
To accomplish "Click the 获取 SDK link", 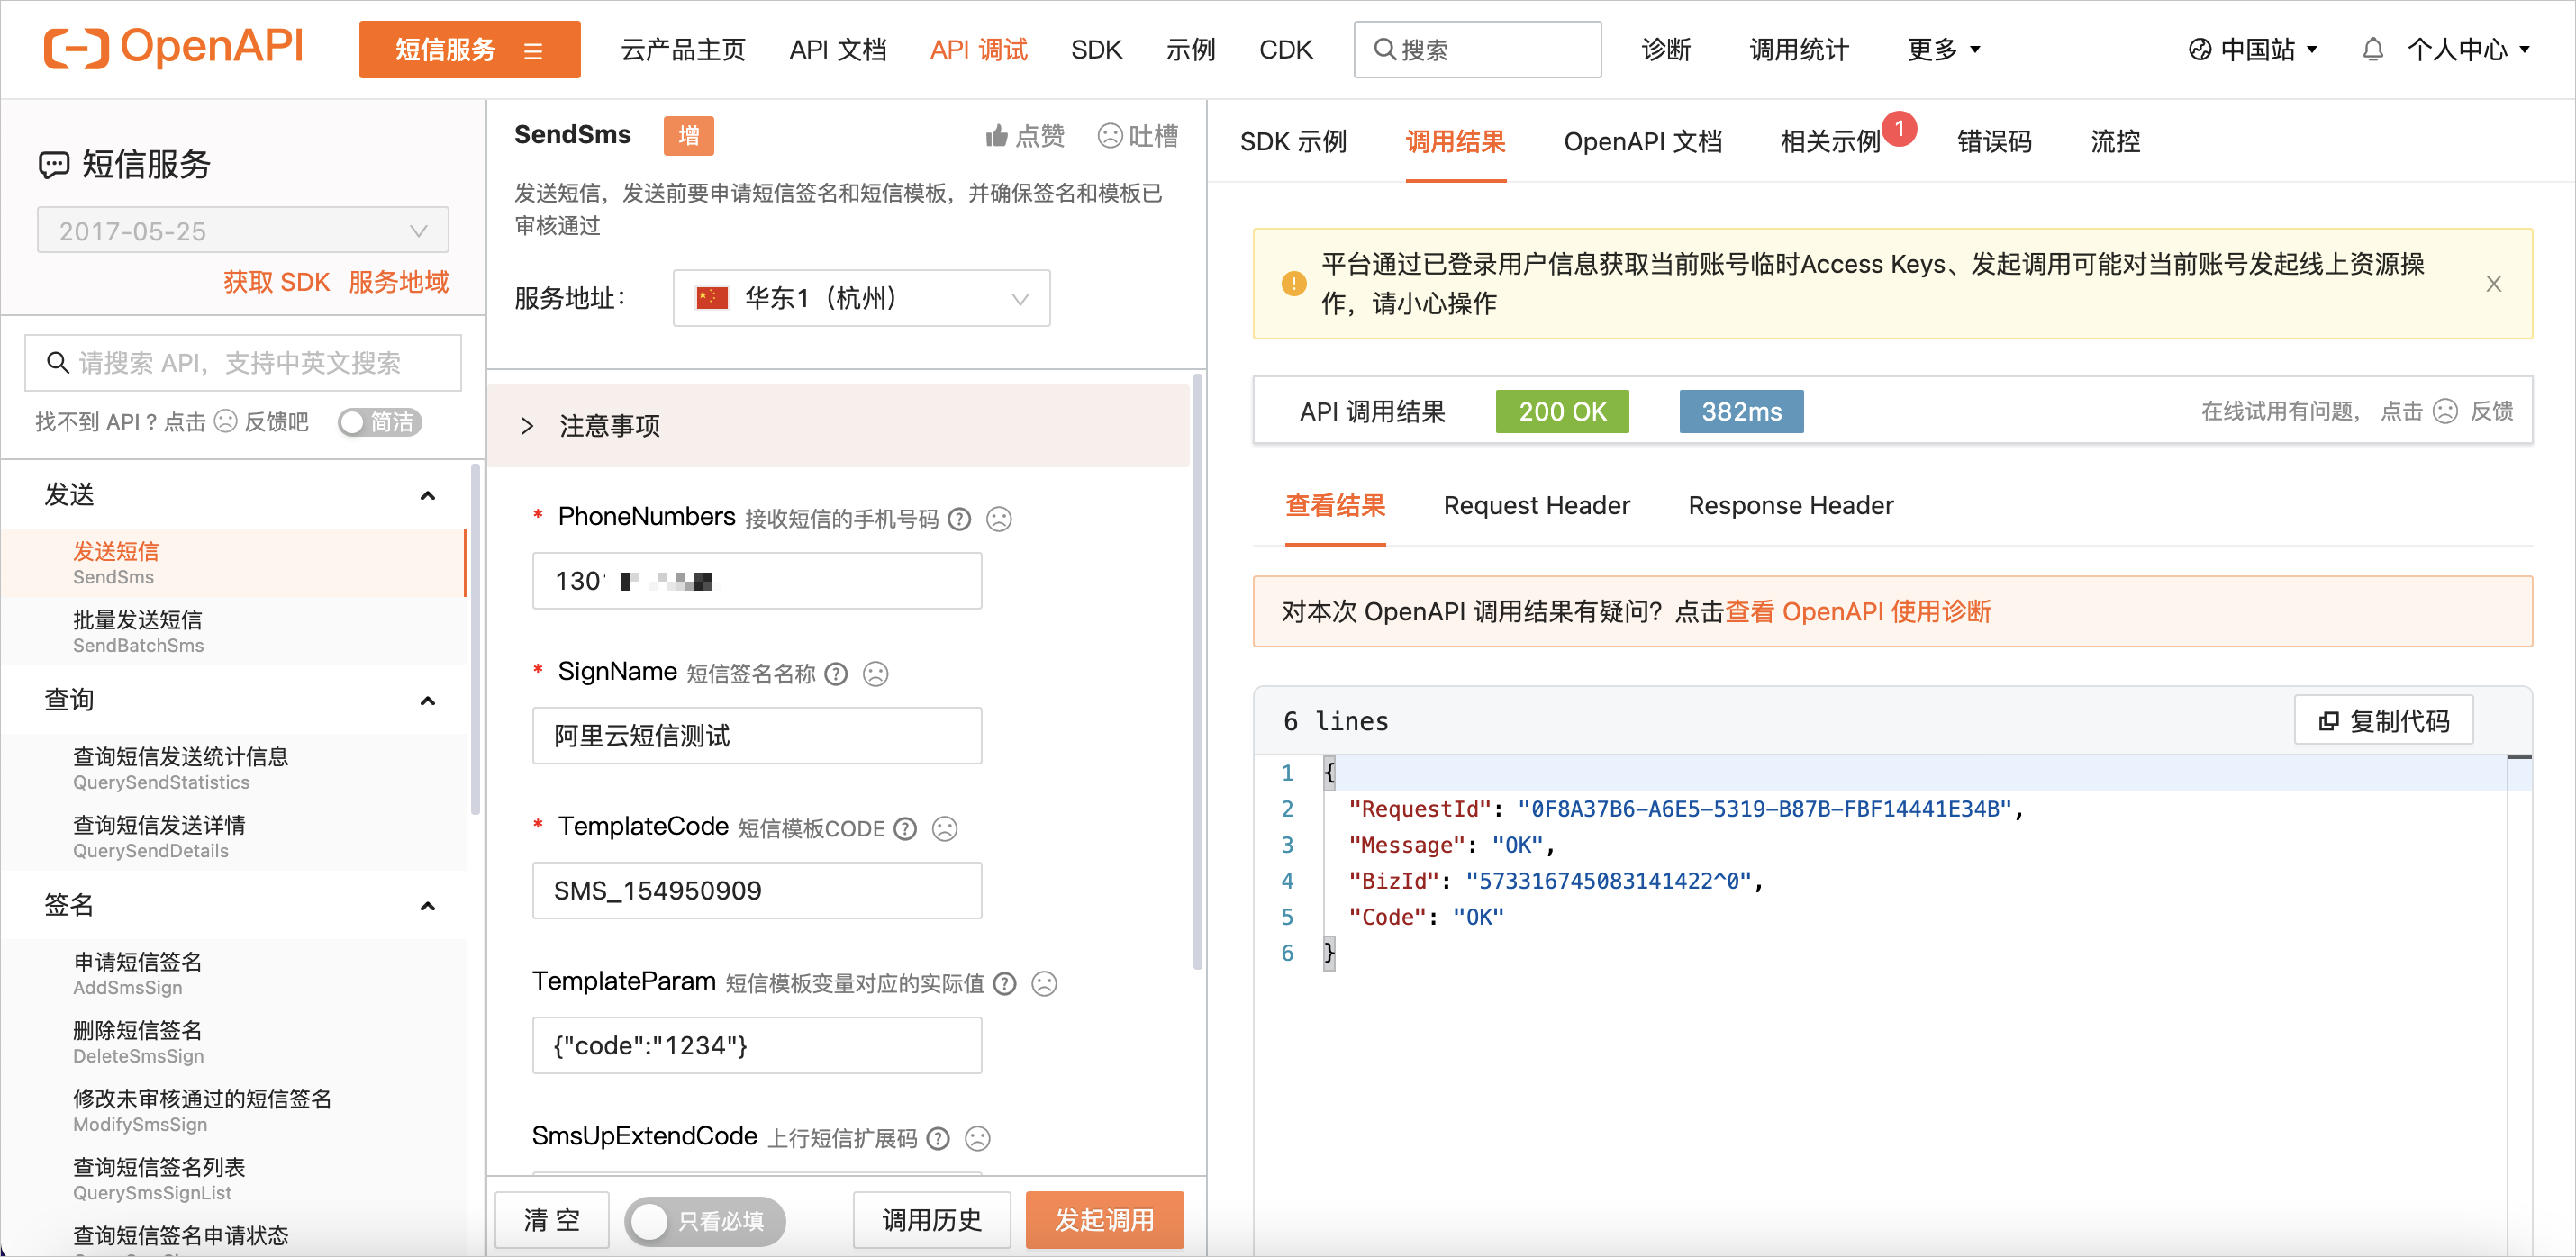I will [x=276, y=282].
